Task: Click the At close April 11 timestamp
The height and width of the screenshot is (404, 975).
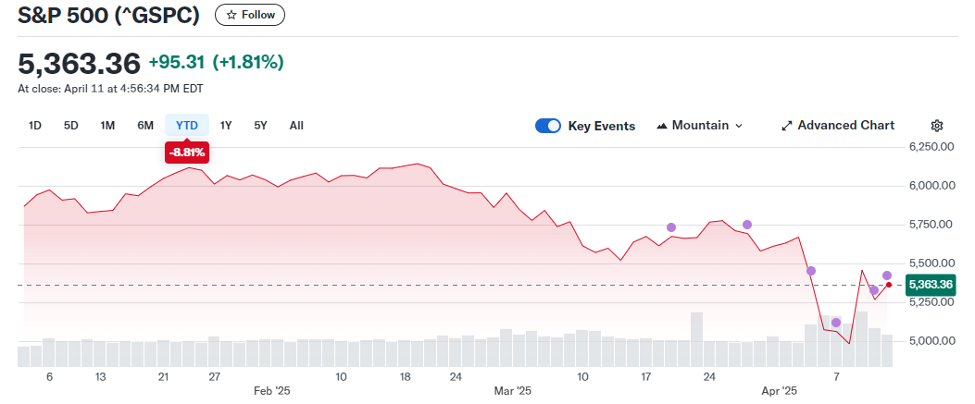Action: click(x=110, y=89)
